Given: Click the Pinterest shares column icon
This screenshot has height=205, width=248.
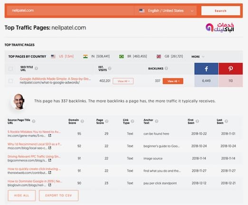Looking at the screenshot, I should (230, 68).
